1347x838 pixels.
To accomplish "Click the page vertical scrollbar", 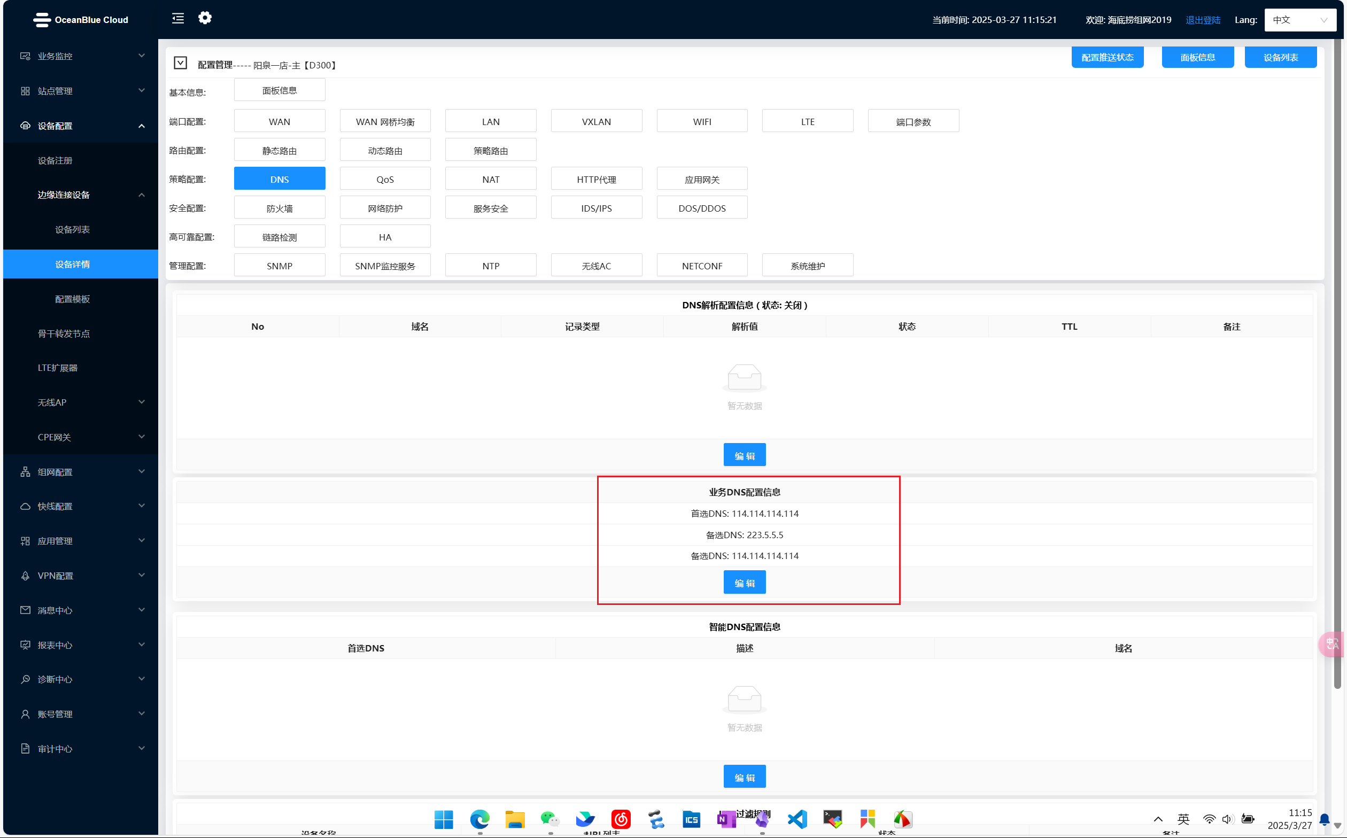I will tap(1337, 360).
